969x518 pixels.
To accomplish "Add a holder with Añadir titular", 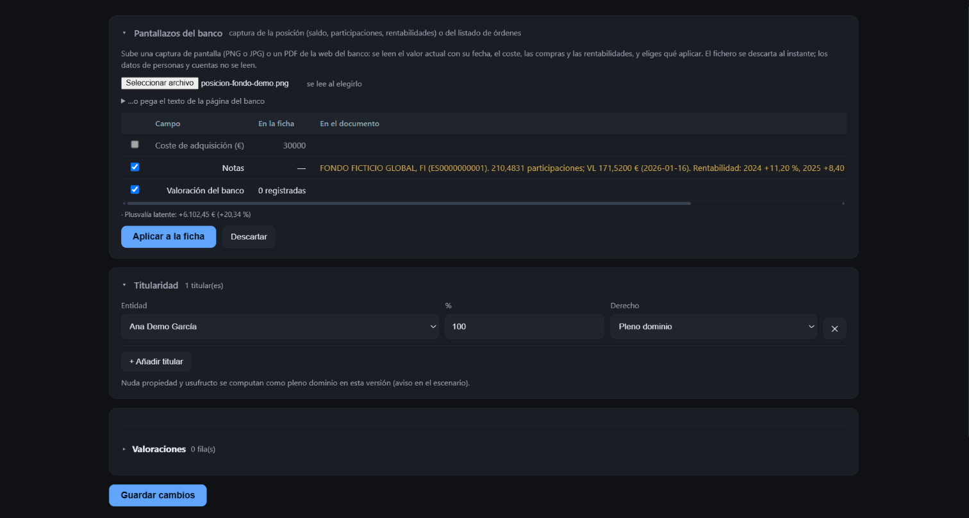I will (x=156, y=362).
